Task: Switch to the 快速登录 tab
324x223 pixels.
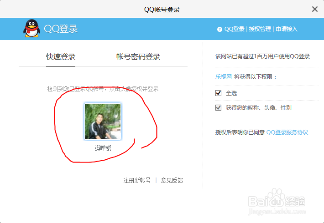Action: pyautogui.click(x=61, y=57)
